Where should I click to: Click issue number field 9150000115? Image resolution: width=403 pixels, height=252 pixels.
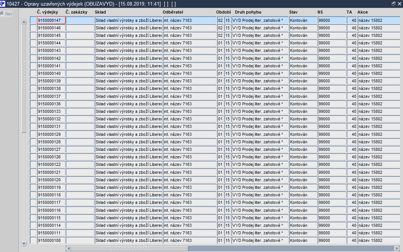(51, 218)
